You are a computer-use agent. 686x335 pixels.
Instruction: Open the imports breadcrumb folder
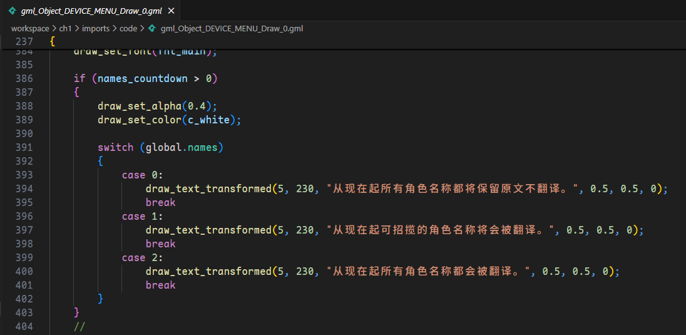point(96,28)
